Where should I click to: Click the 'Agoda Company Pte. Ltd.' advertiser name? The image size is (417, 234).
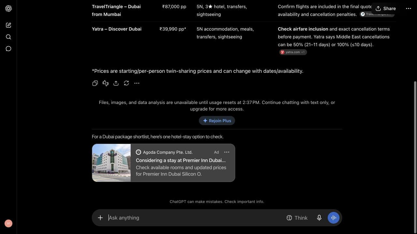168,152
